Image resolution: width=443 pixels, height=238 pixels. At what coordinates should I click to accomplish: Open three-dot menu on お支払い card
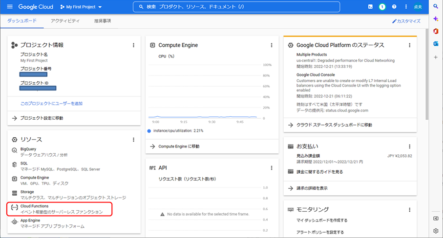click(x=409, y=146)
